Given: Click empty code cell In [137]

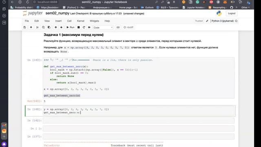Looking at the screenshot, I should (139, 136).
